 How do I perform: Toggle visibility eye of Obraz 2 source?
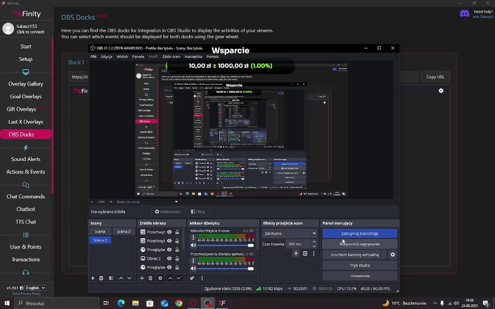pos(170,258)
